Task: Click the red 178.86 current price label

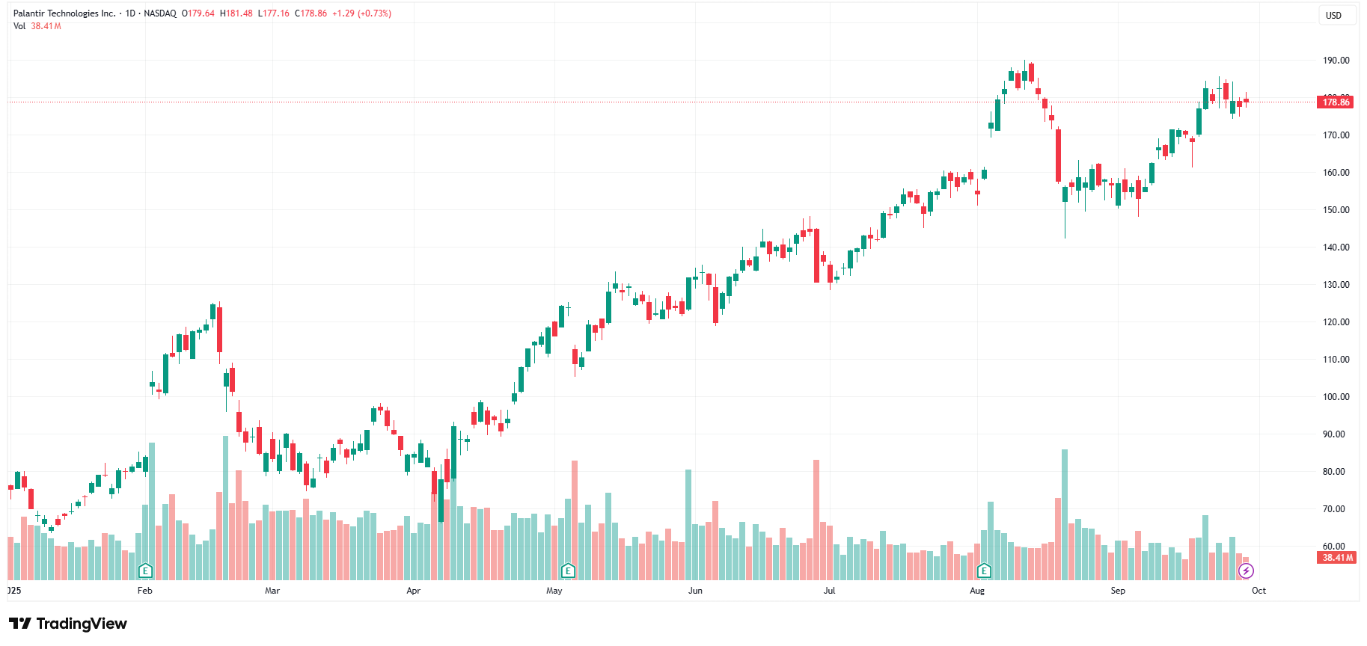Action: 1335,102
